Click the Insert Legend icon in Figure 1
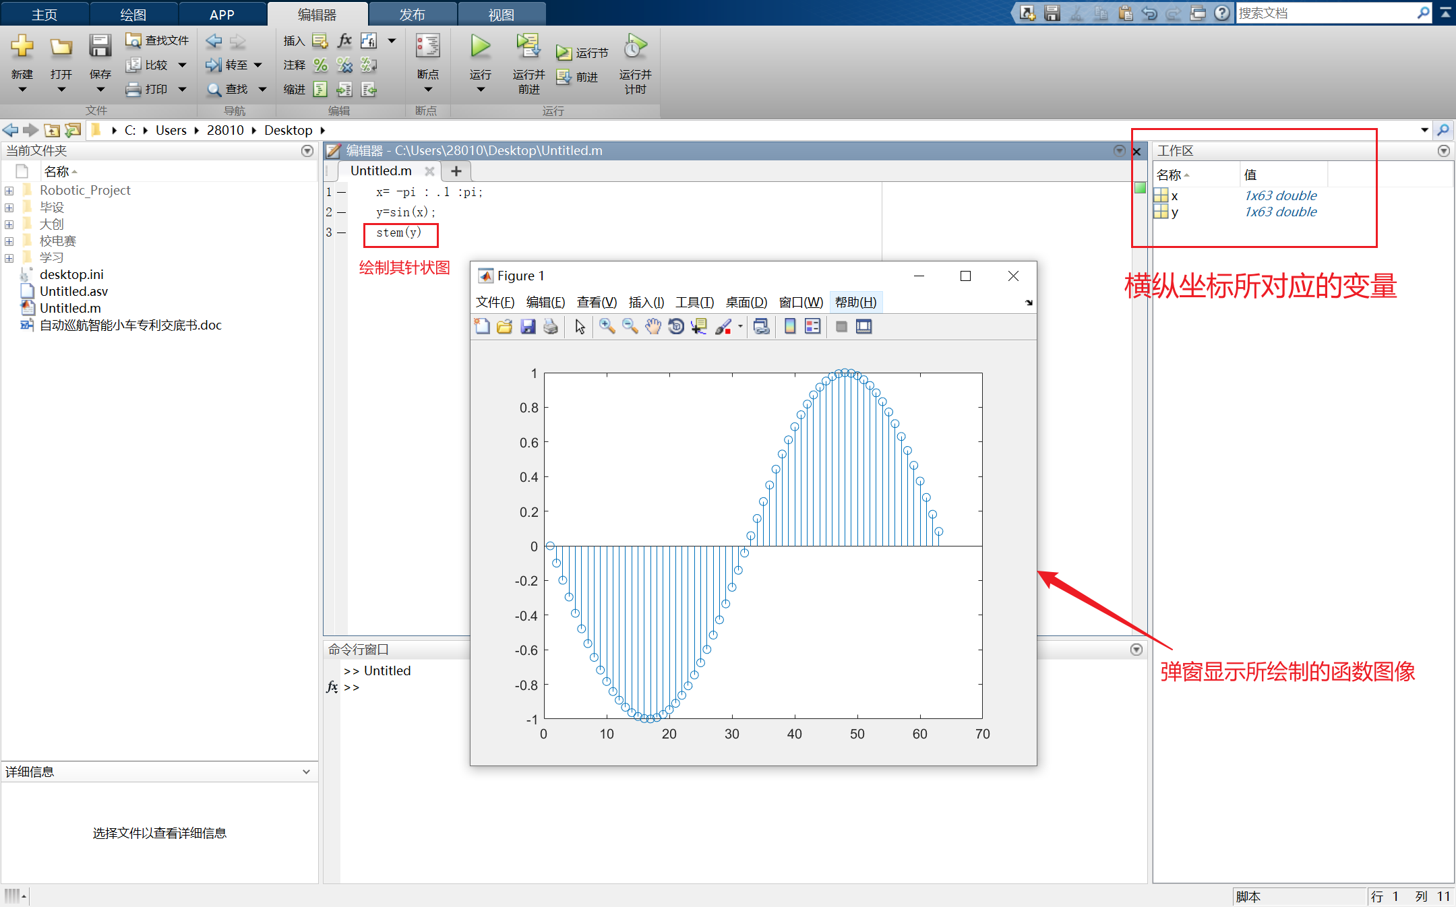 (x=813, y=327)
